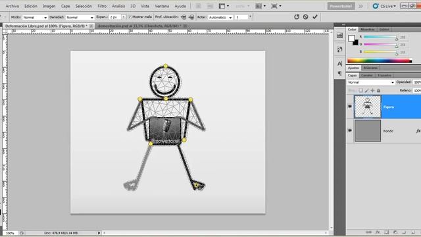Open the Expansión slider arrow

pyautogui.click(x=124, y=17)
